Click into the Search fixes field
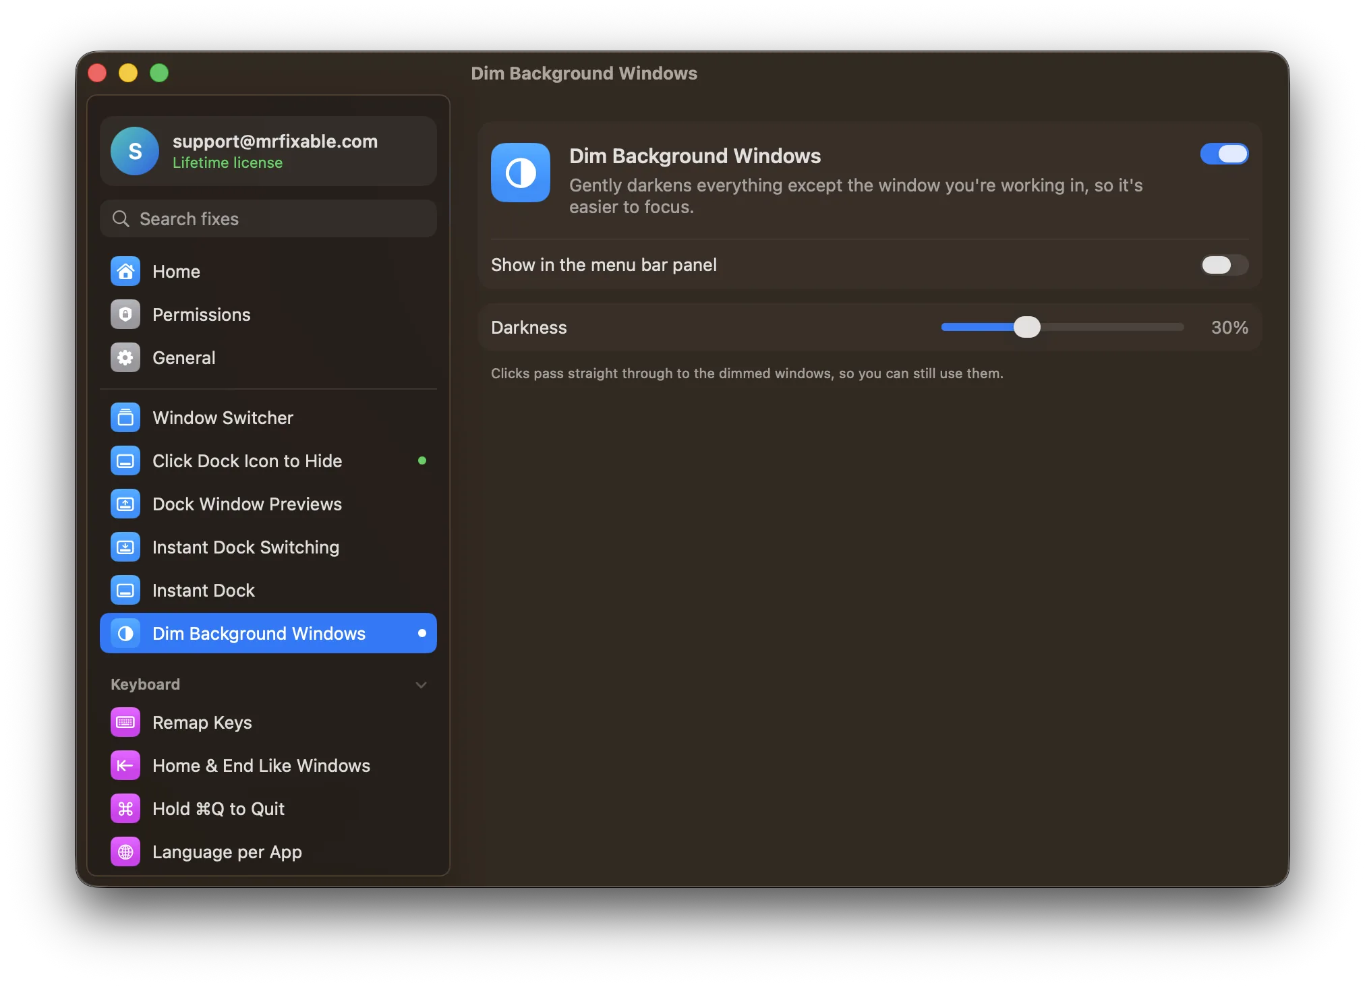 tap(268, 219)
